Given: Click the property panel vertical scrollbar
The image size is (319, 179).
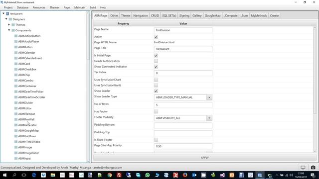Looking at the screenshot, I should [x=315, y=89].
